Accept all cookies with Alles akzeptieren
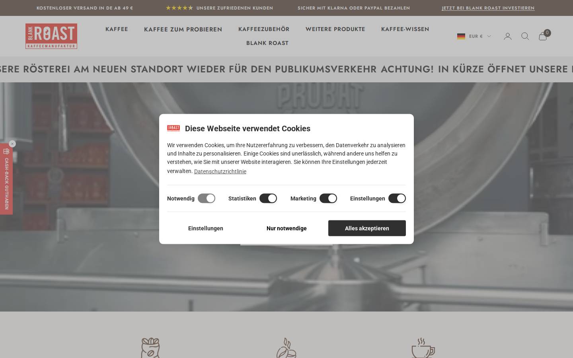Image resolution: width=573 pixels, height=358 pixels. [x=367, y=228]
